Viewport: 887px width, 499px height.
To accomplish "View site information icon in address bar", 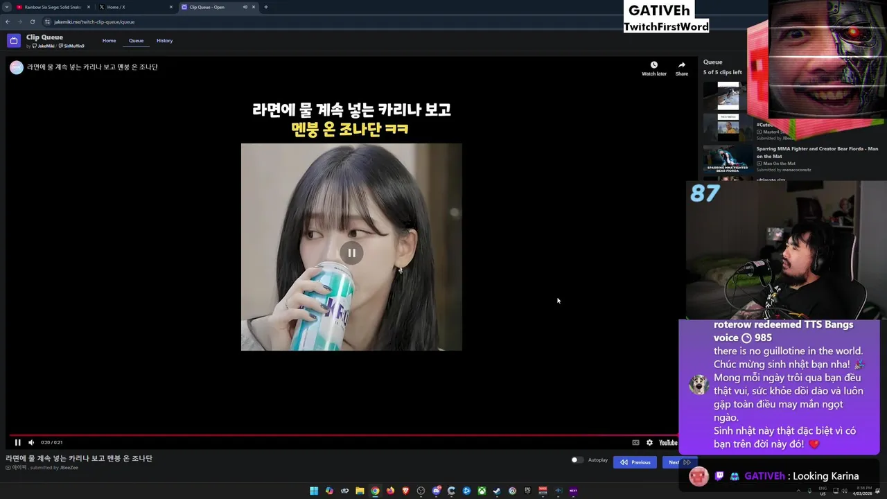I will (47, 21).
